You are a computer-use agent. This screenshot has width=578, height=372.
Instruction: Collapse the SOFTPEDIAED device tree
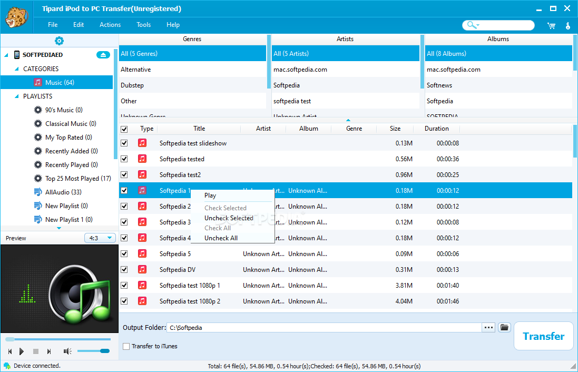coord(6,55)
